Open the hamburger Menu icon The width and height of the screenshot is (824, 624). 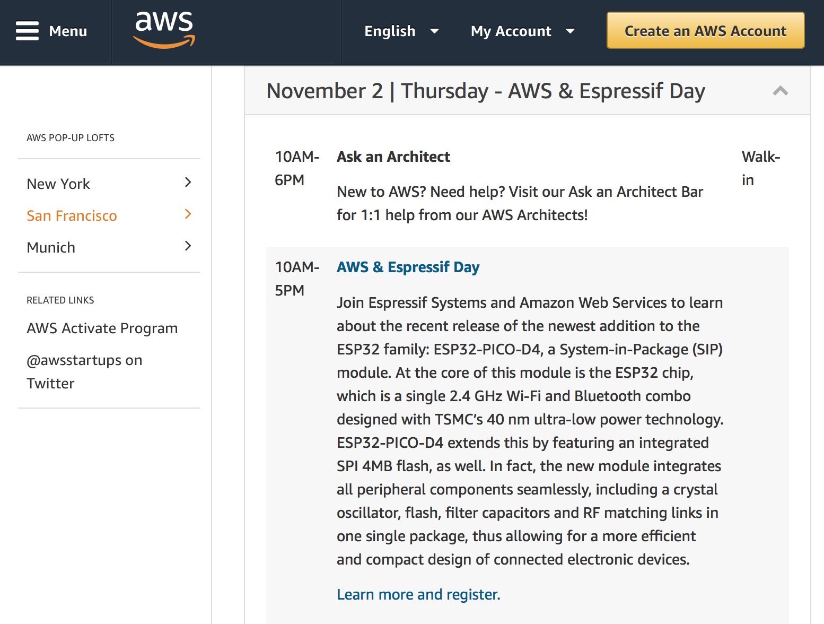(x=27, y=31)
